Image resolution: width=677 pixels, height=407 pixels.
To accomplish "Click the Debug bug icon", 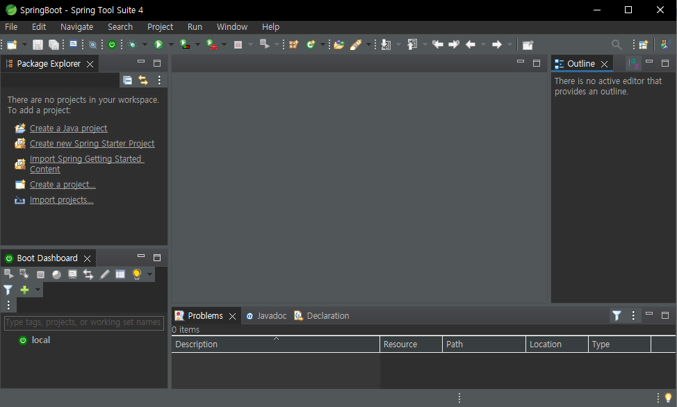I will tap(132, 44).
